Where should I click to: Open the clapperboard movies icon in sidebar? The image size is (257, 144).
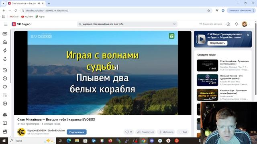(5, 132)
